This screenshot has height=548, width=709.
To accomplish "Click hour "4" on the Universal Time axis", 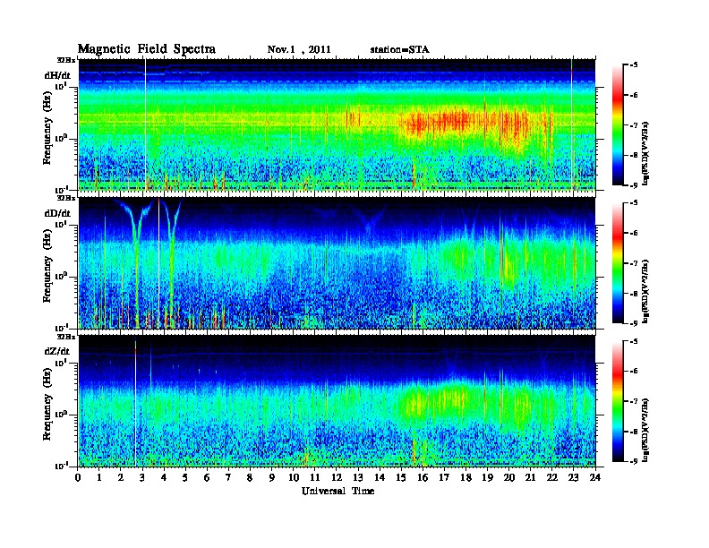I will (164, 477).
